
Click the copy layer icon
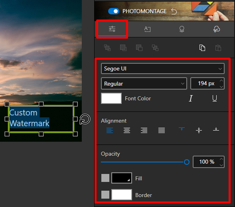[202, 48]
